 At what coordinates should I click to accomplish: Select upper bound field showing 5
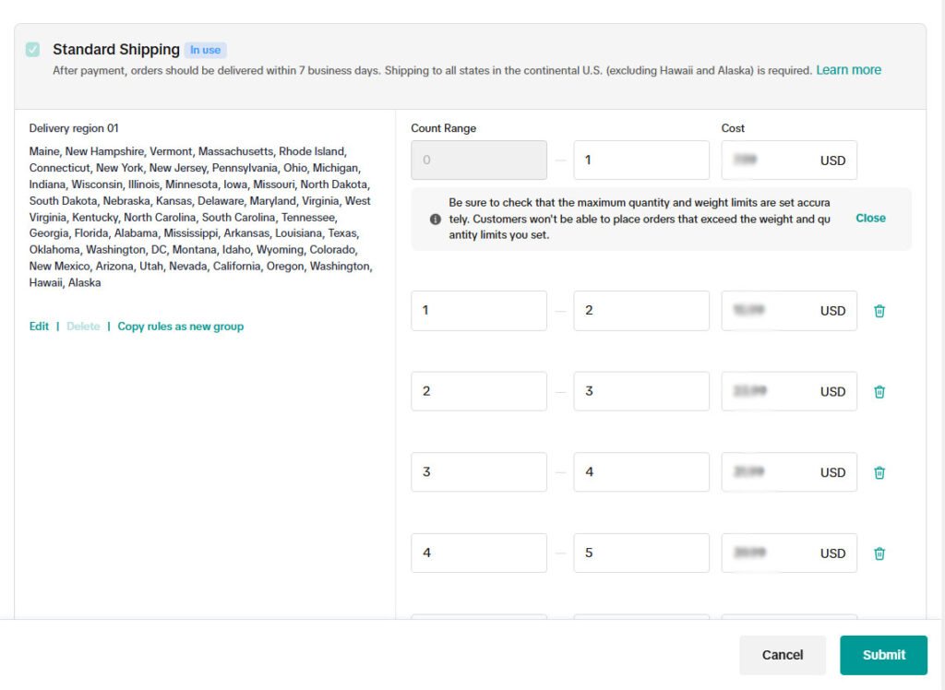click(641, 553)
